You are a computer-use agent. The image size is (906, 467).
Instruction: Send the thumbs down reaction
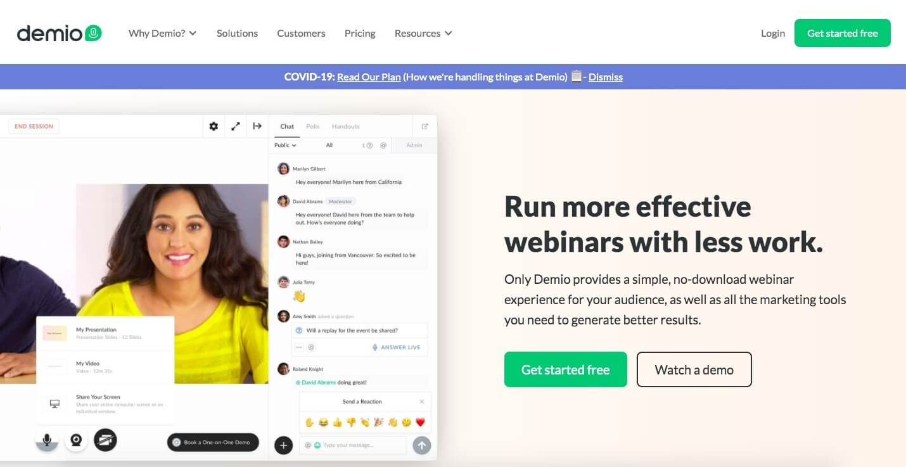tap(351, 422)
